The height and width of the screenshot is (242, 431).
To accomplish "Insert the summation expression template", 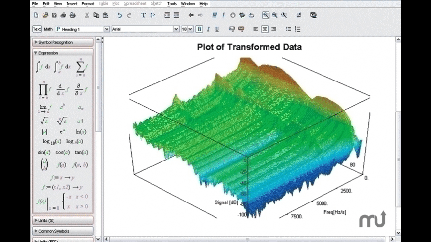I will pyautogui.click(x=81, y=67).
